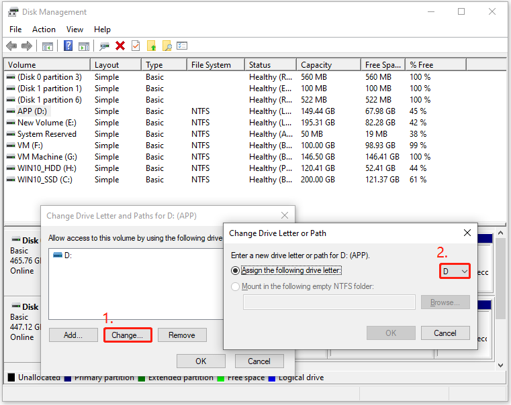This screenshot has height=405, width=511.
Task: Click OK in Change Drive Letter and Paths dialog
Action: pyautogui.click(x=201, y=361)
